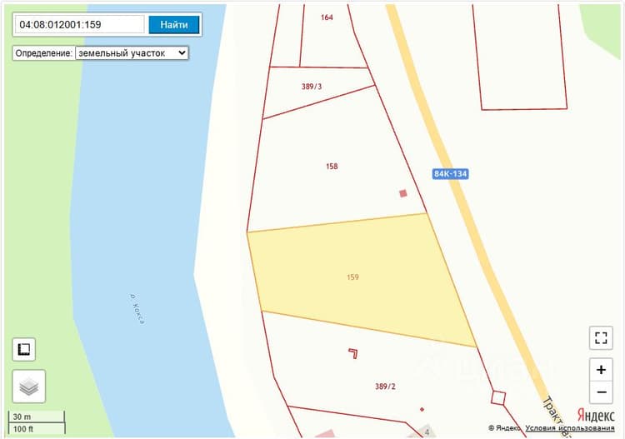Click the red corner marker in parcel 389/2
625x439 pixels.
click(353, 353)
